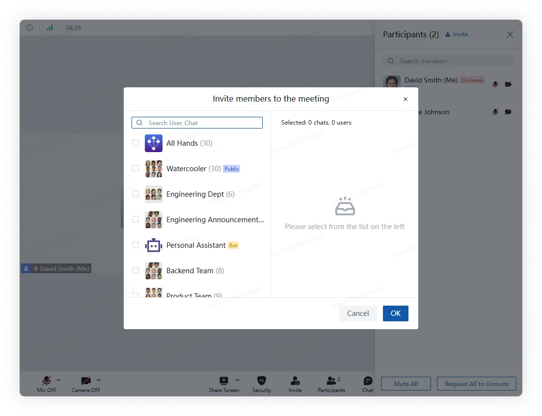Image resolution: width=542 pixels, height=416 pixels.
Task: Click the Public tag on Watercooler
Action: (232, 169)
